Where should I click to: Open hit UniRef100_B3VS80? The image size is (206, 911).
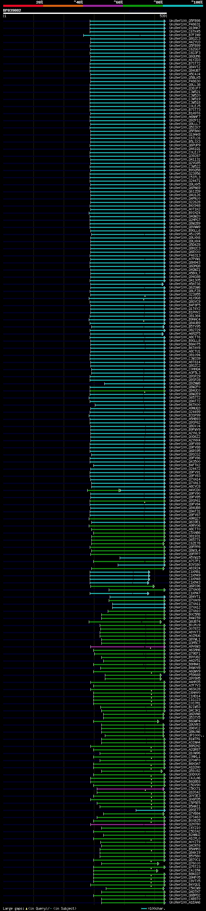pos(184,565)
